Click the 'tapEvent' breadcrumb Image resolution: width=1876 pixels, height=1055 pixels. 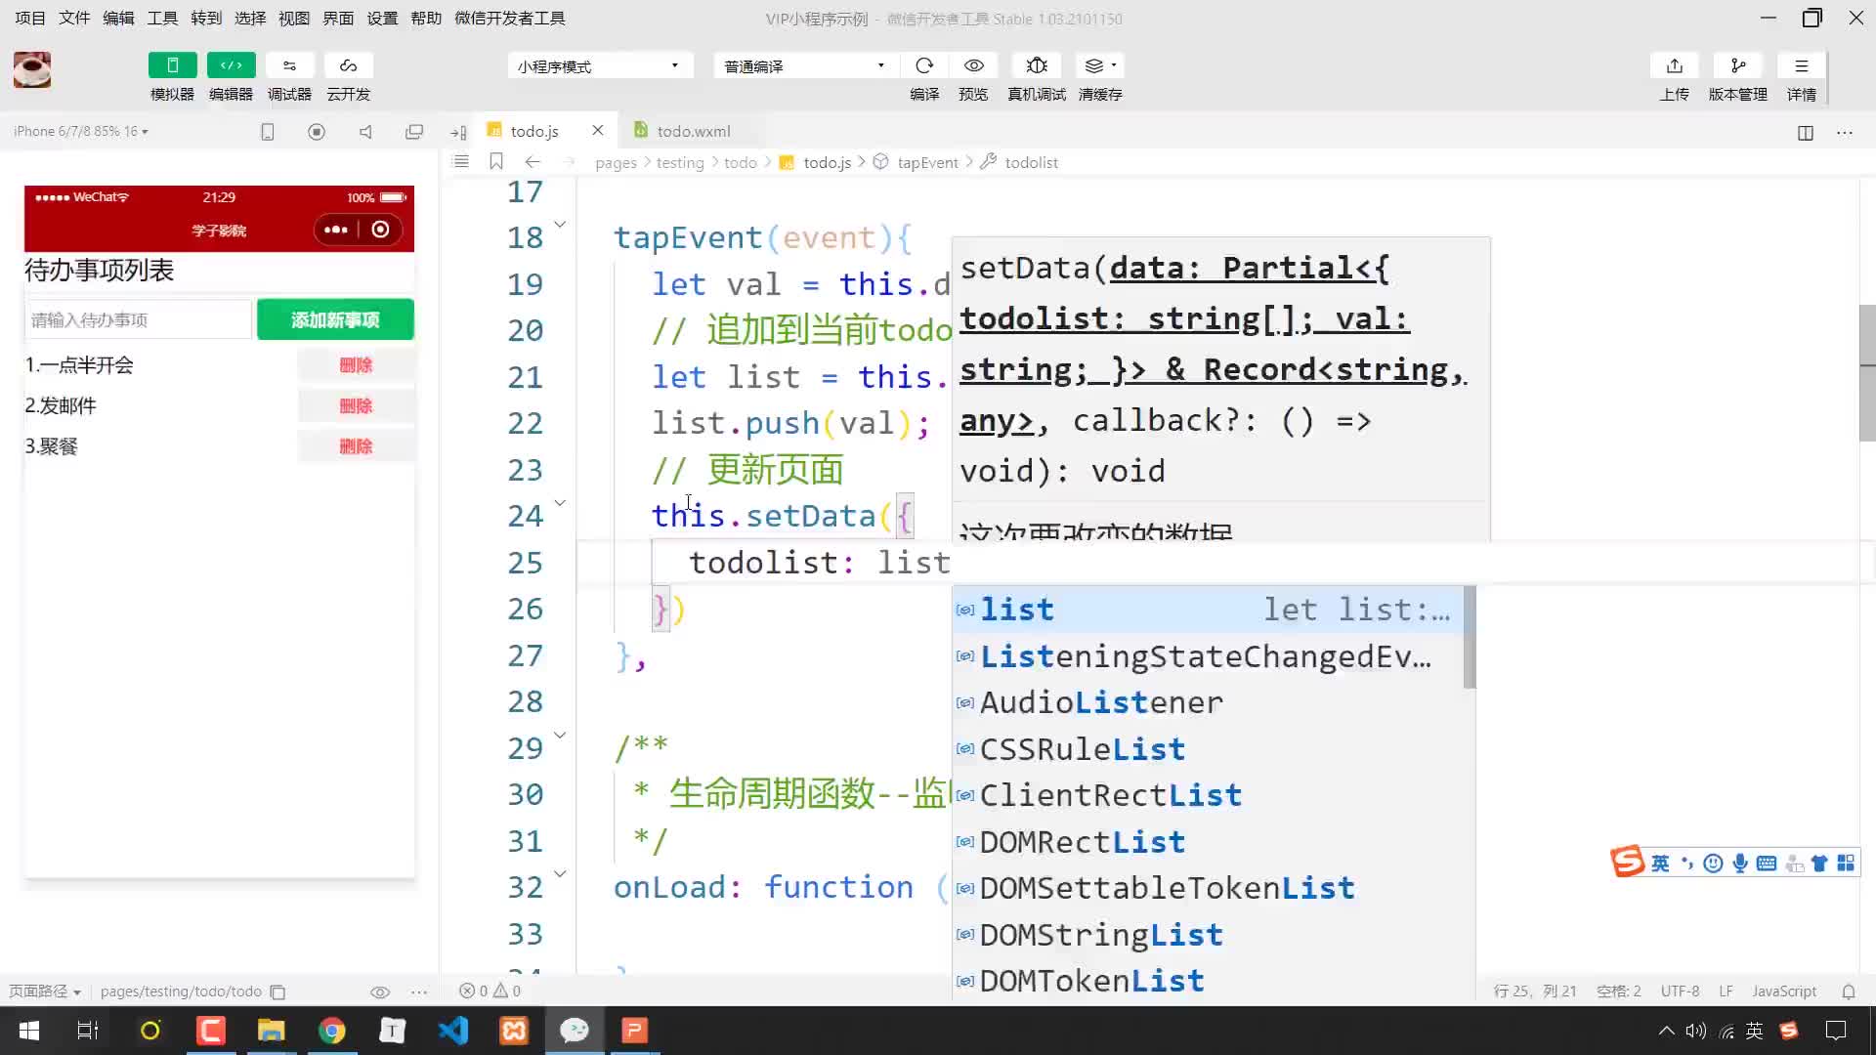(927, 162)
